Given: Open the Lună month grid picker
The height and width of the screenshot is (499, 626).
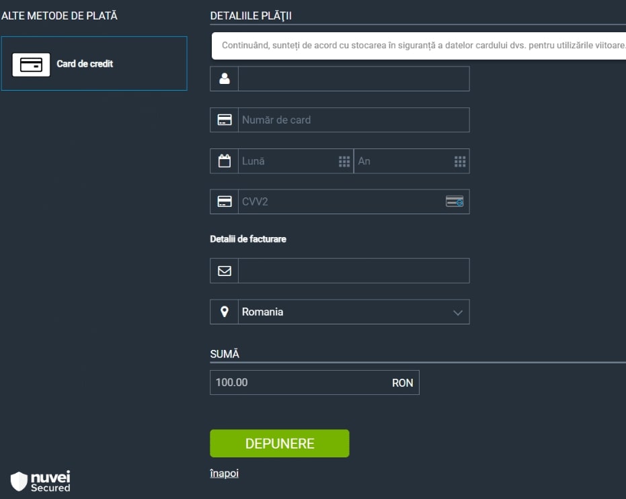Looking at the screenshot, I should click(x=344, y=161).
